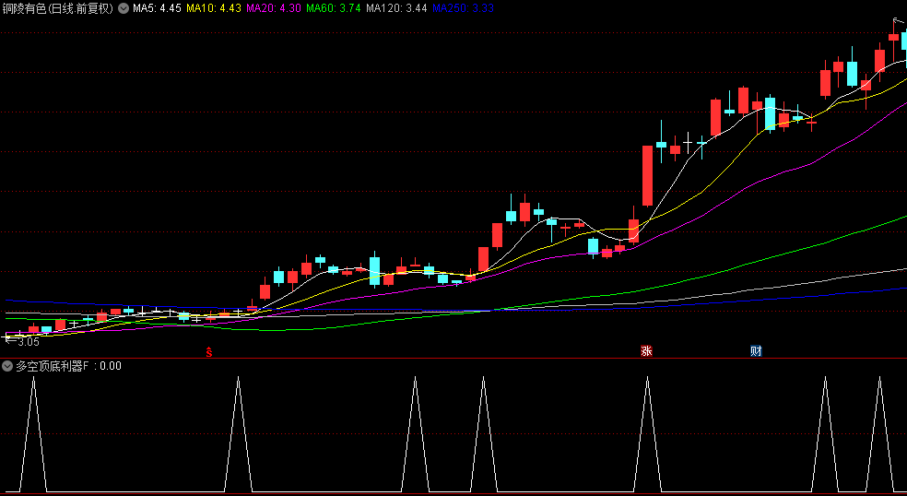Click the 铜陵有色(日线.前复权) chart title
The height and width of the screenshot is (496, 907).
pos(58,8)
